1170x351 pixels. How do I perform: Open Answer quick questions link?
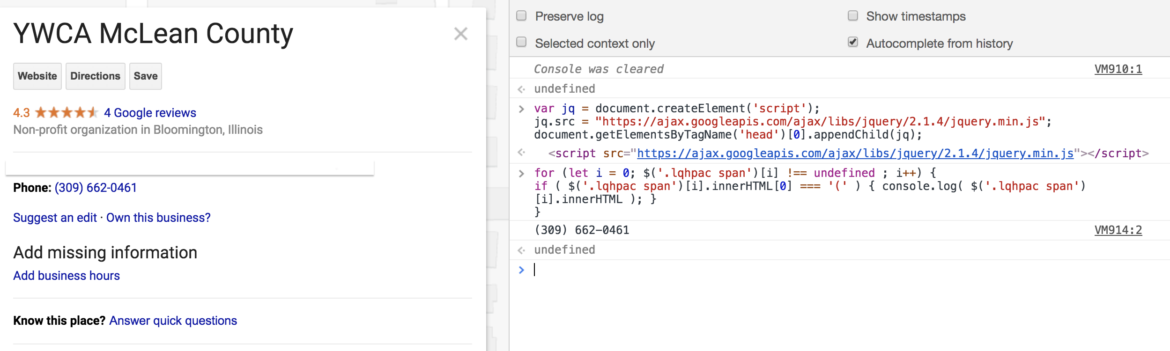tap(173, 321)
